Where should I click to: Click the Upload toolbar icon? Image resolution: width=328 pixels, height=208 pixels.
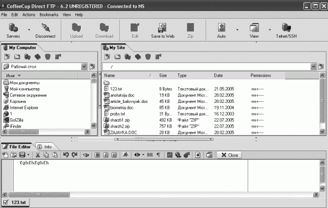(x=77, y=31)
